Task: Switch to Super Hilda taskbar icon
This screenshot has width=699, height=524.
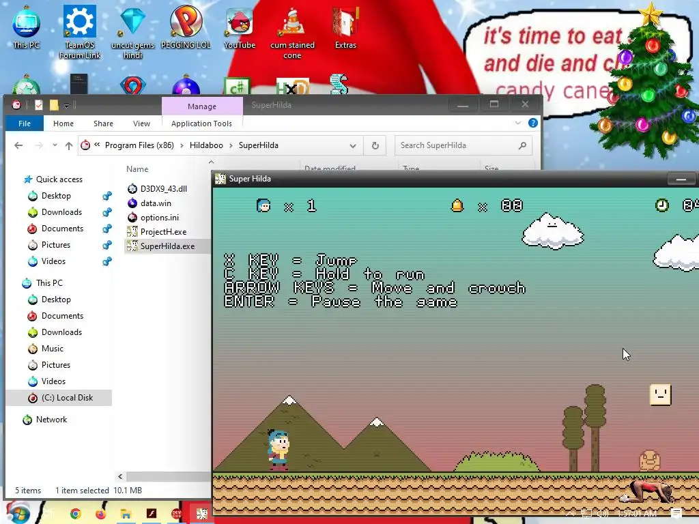Action: [x=202, y=513]
